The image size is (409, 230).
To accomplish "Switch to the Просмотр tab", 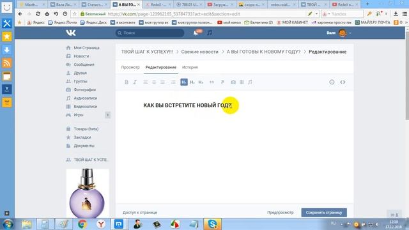I will point(130,67).
